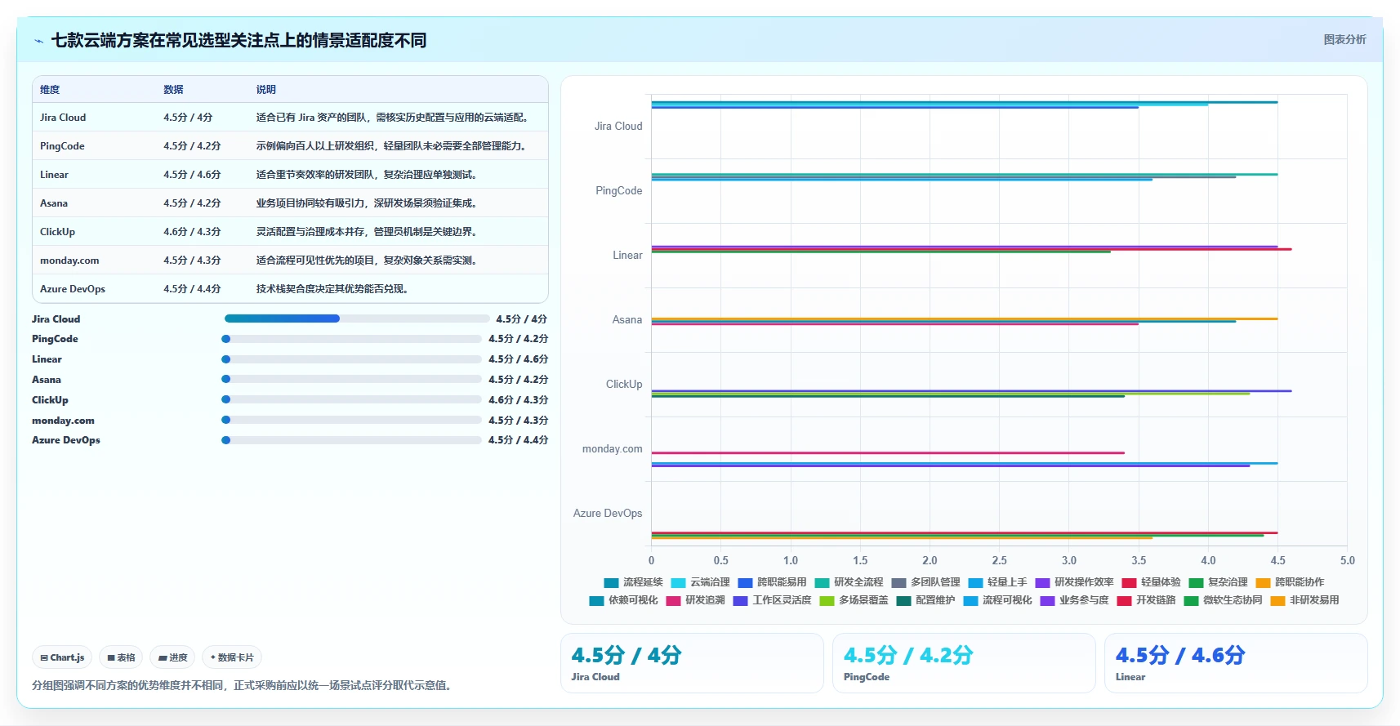Hide the 流程可视化 dataset via the legend
1400x726 pixels.
pyautogui.click(x=997, y=600)
